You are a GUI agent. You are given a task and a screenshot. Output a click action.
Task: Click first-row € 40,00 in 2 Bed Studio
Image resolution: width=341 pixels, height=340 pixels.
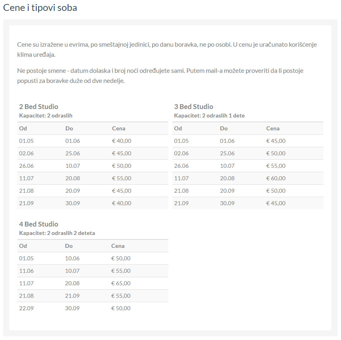(x=122, y=141)
